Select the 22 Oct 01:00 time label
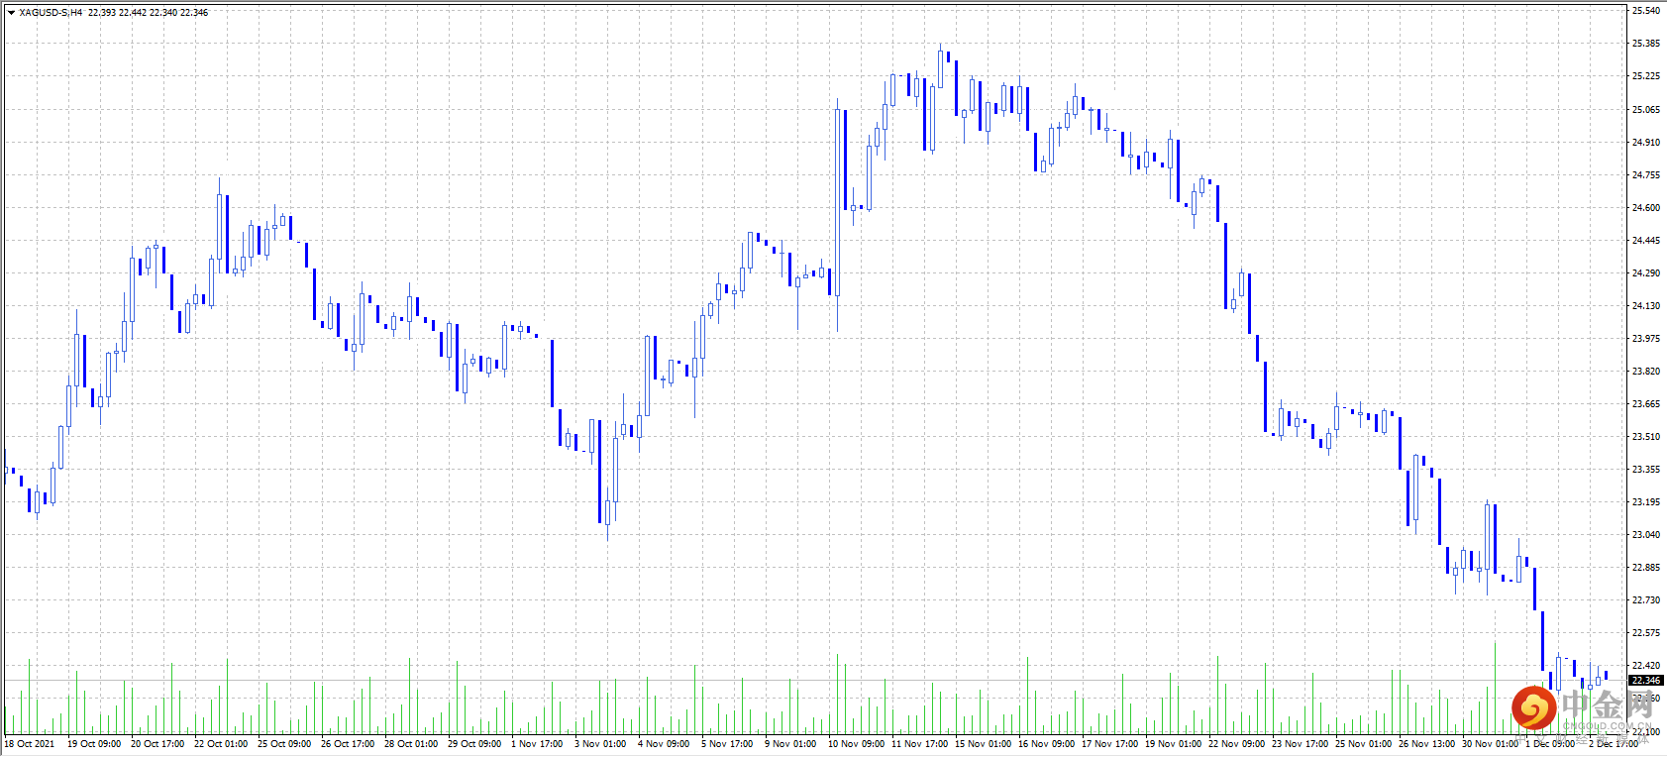Screen dimensions: 1667x757 click(221, 744)
